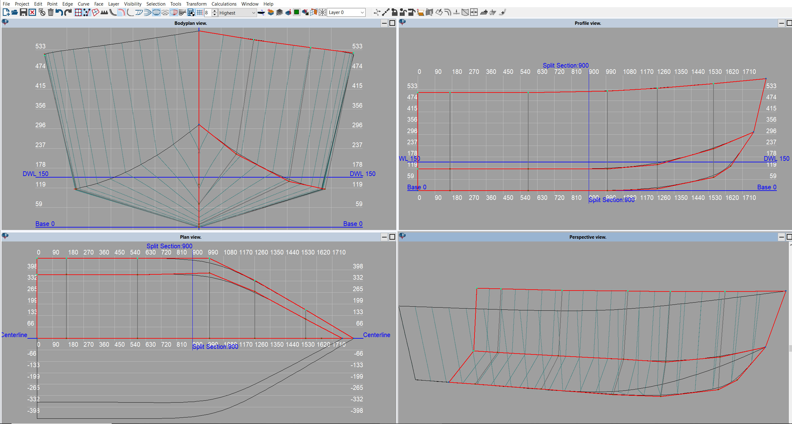Open the Transform menu
The height and width of the screenshot is (424, 792).
click(x=196, y=4)
